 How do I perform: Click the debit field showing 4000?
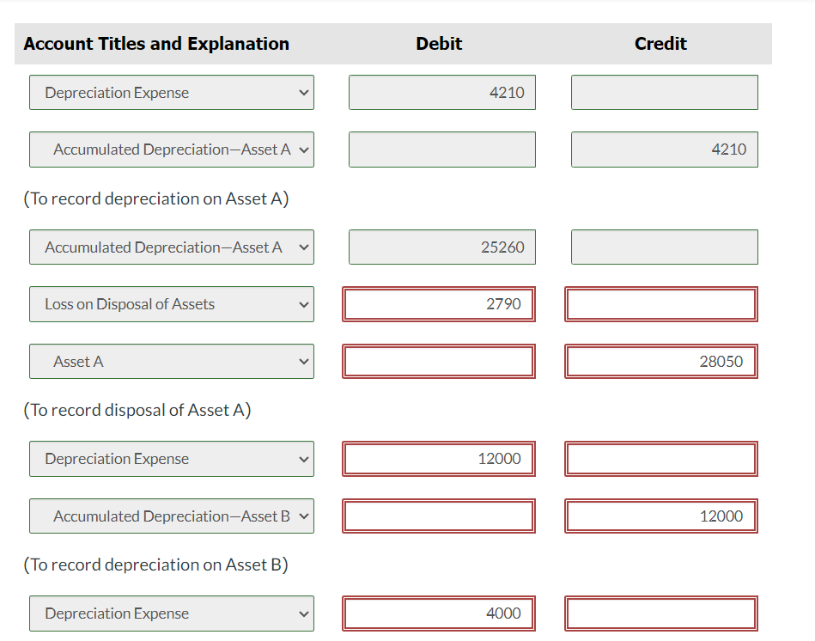[439, 614]
